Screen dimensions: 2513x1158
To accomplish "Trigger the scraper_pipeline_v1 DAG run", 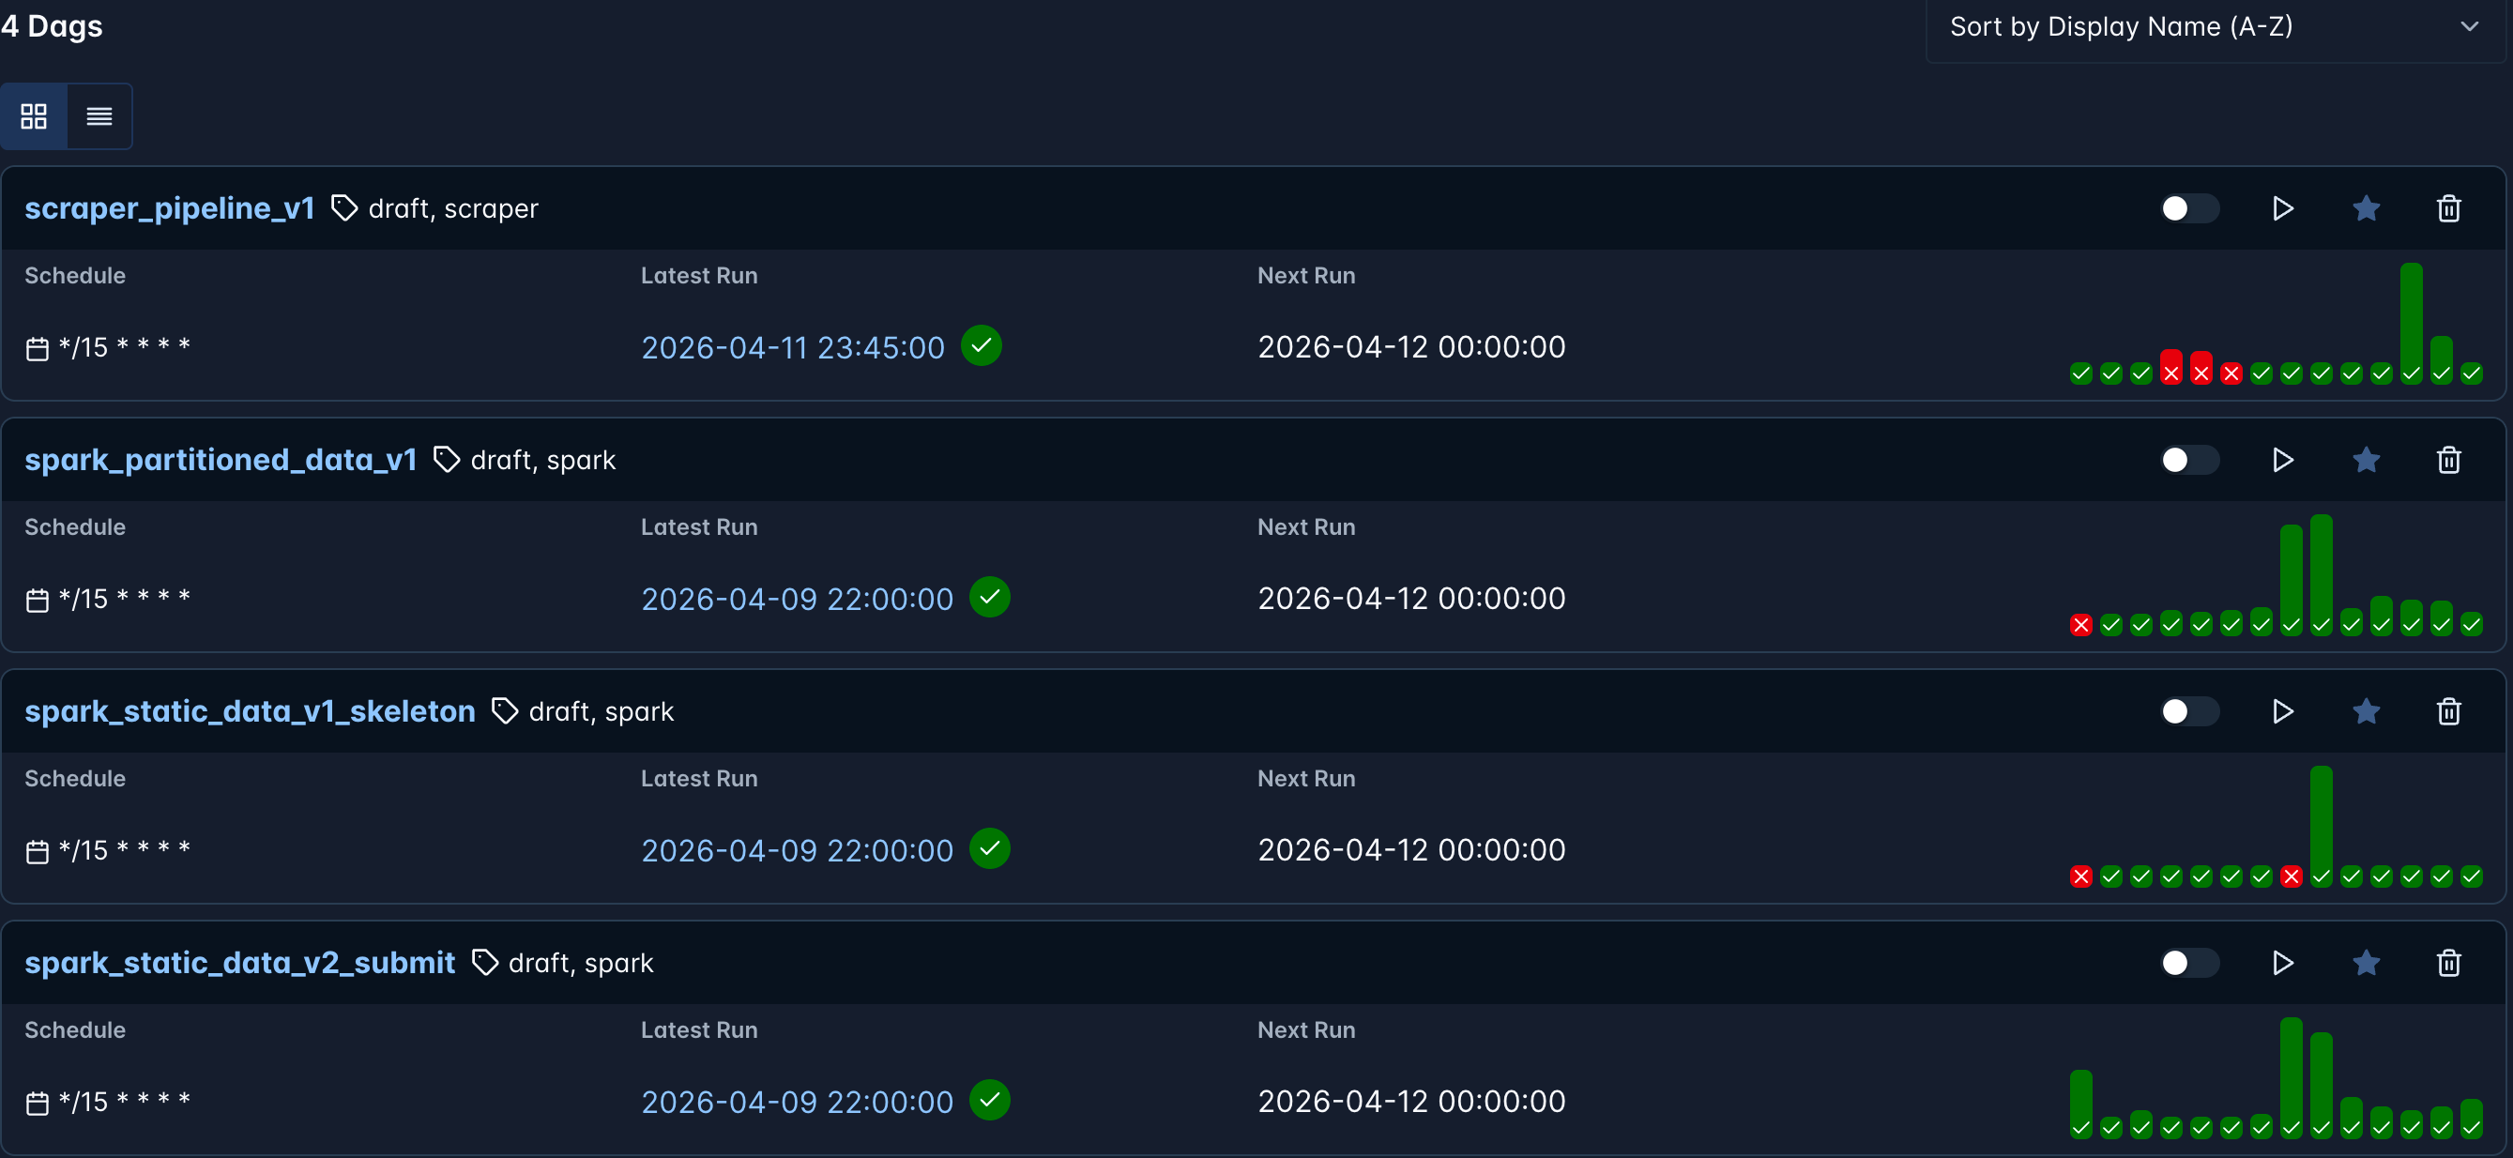I will tap(2282, 208).
